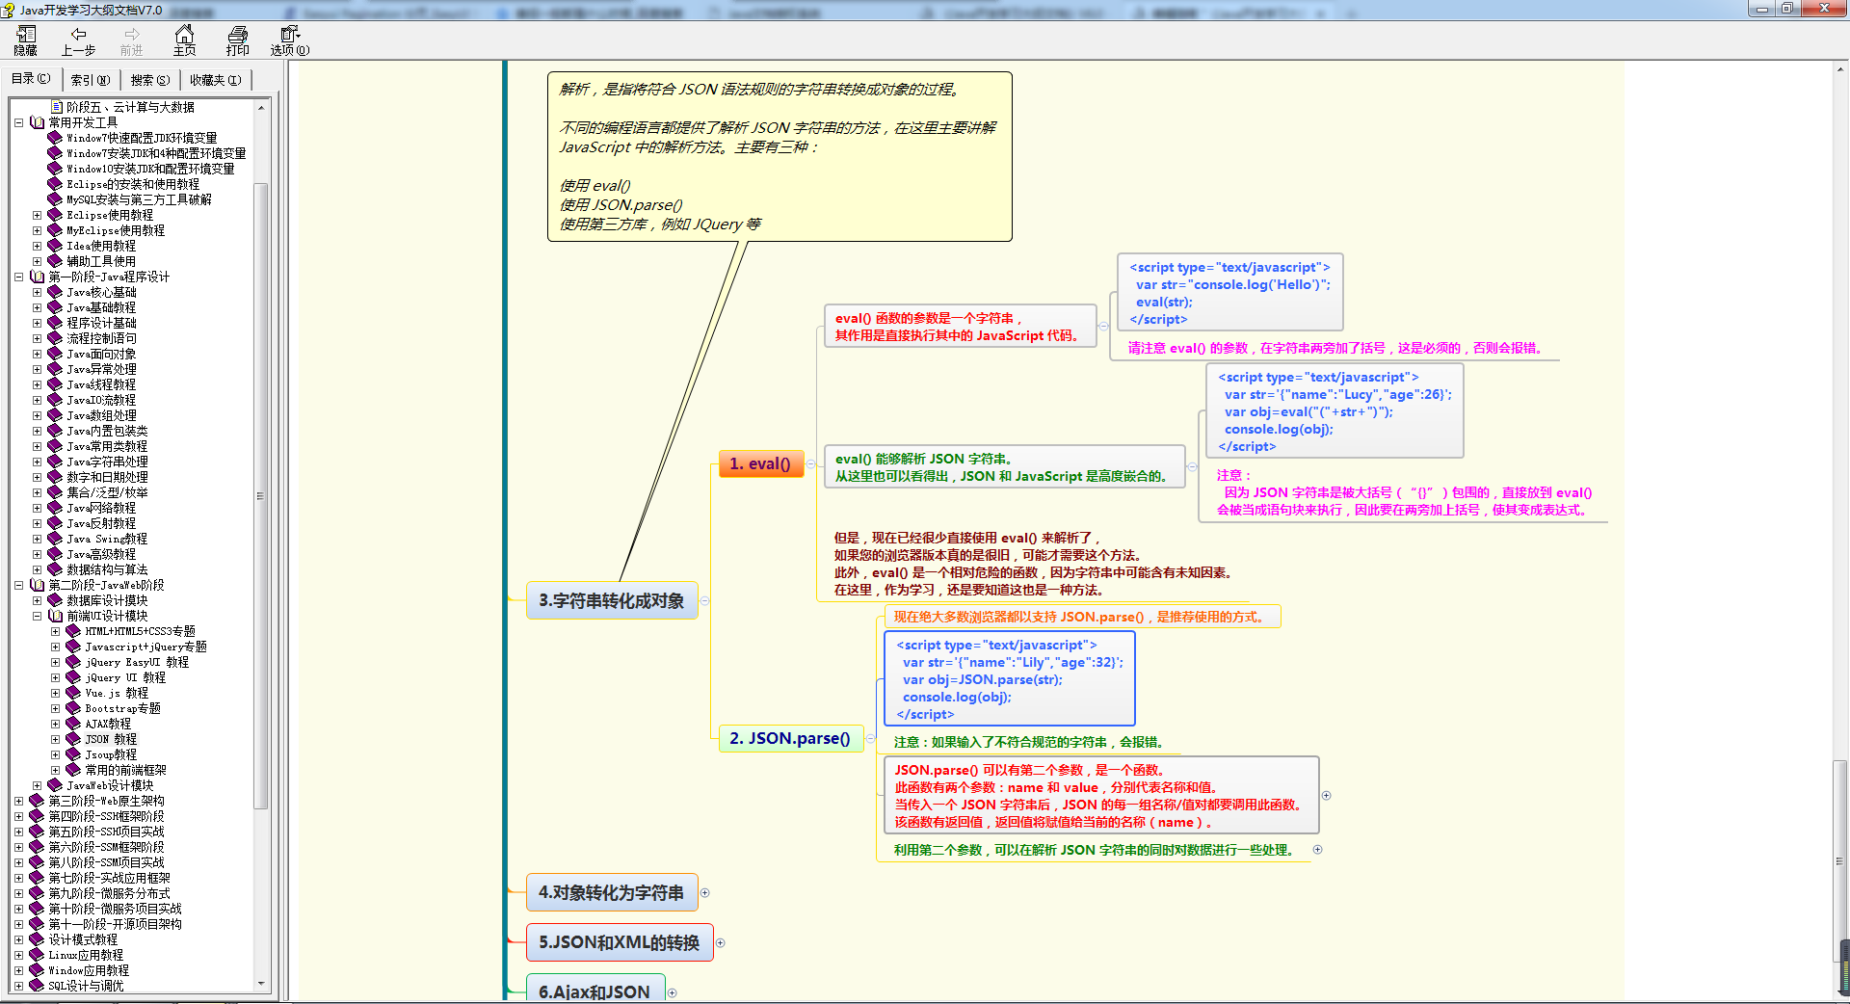Click the book icon of Linux应用教程
The height and width of the screenshot is (1004, 1850).
click(37, 955)
